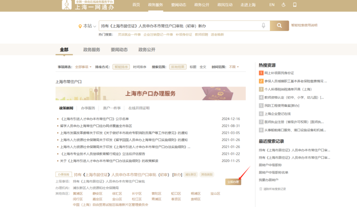Click the microphone voice search icon
The width and height of the screenshot is (357, 207).
(263, 26)
